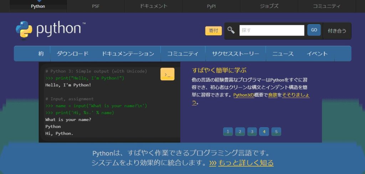The image size is (365, 174).
Task: Click the '# Python 3: Simple output' comment
Action: (x=96, y=71)
